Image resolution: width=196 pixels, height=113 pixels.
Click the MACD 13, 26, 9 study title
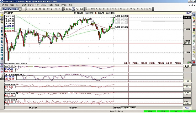[x=12, y=66]
